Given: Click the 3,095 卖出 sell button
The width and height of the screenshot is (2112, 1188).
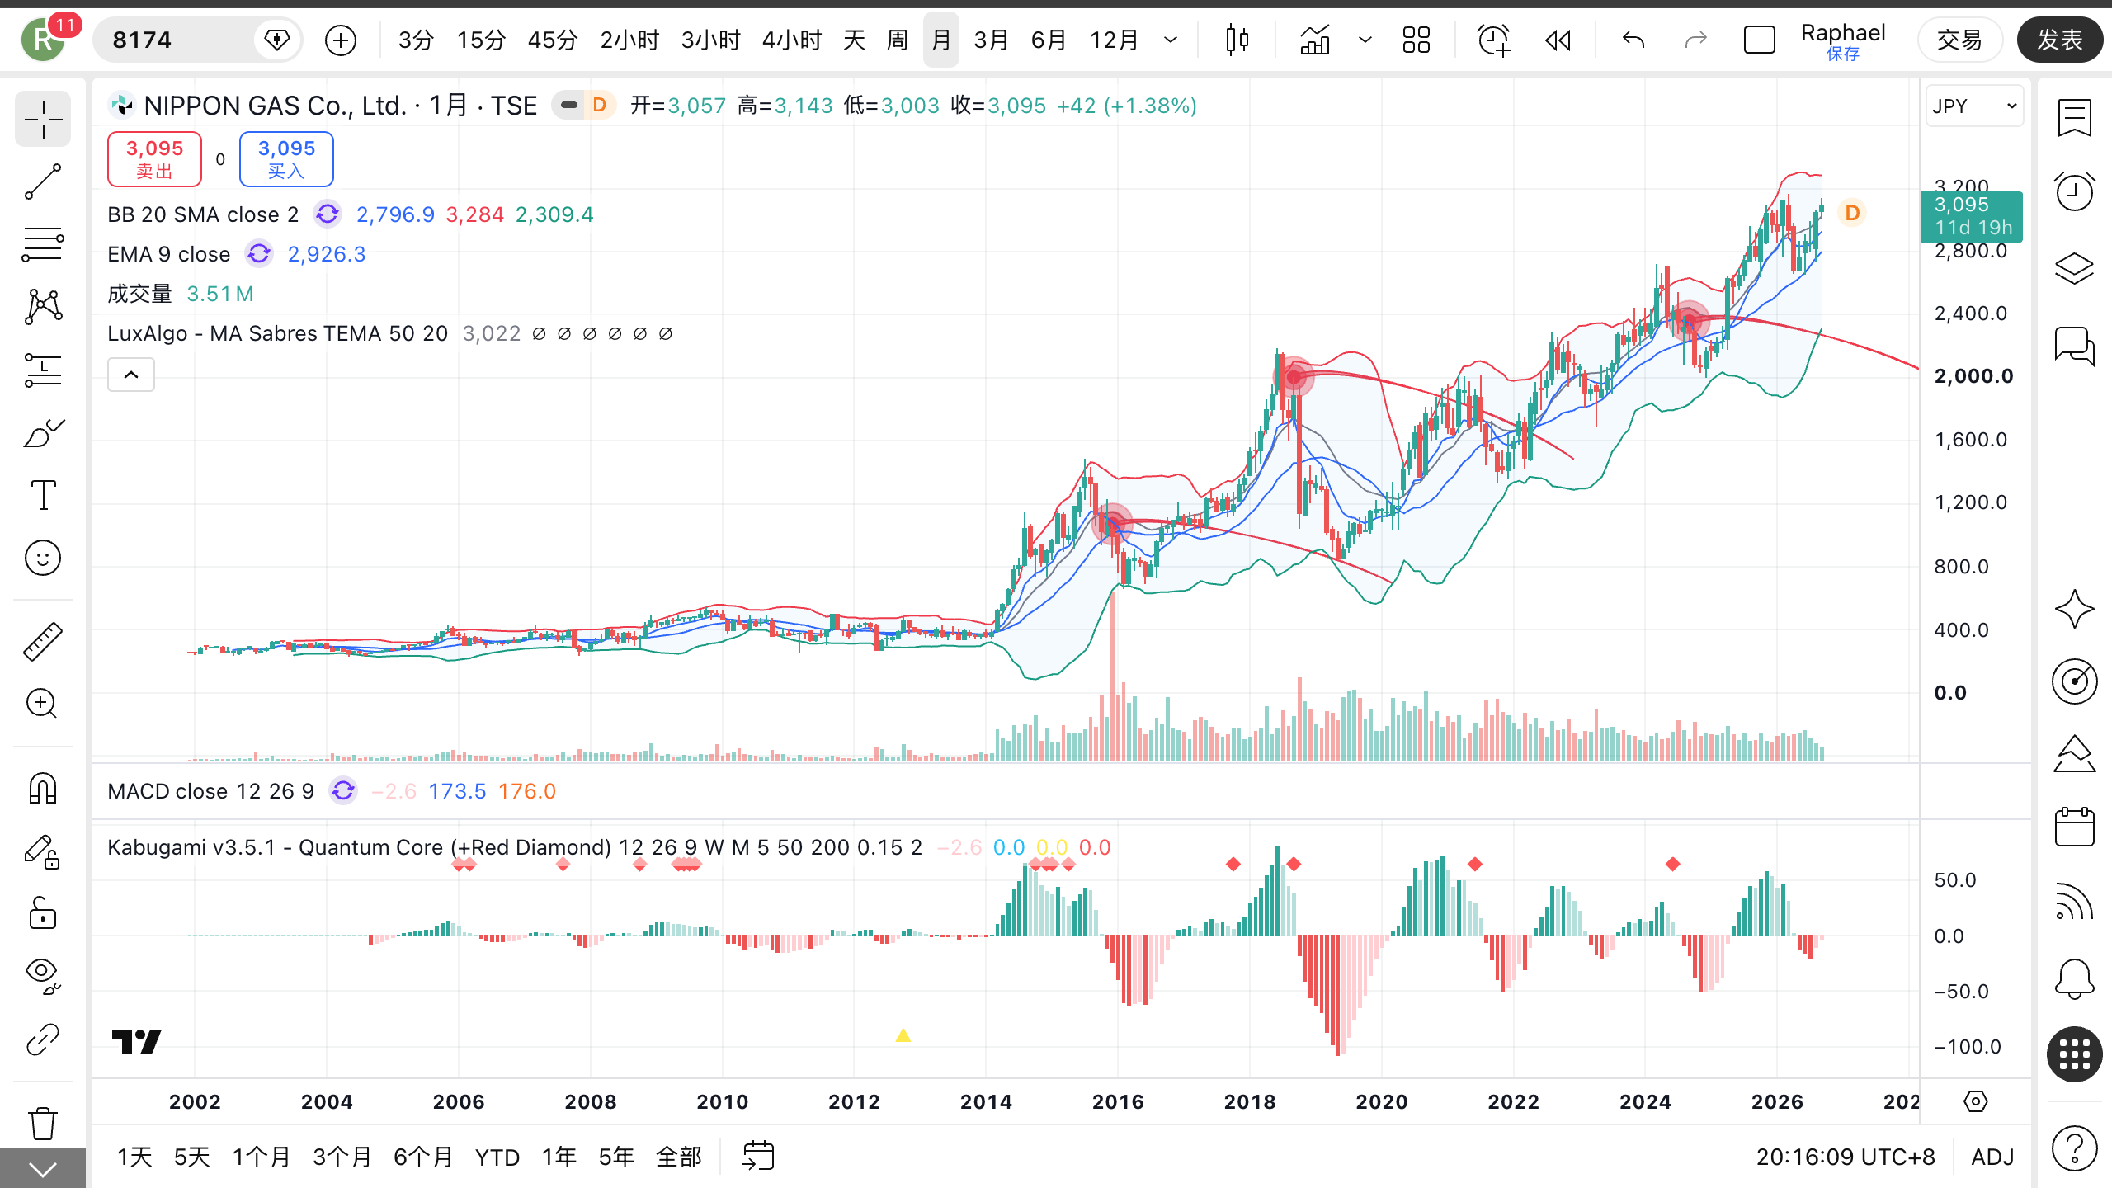Looking at the screenshot, I should pyautogui.click(x=154, y=159).
